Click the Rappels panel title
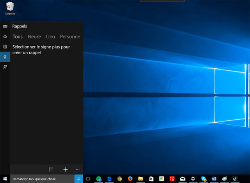 (x=20, y=26)
